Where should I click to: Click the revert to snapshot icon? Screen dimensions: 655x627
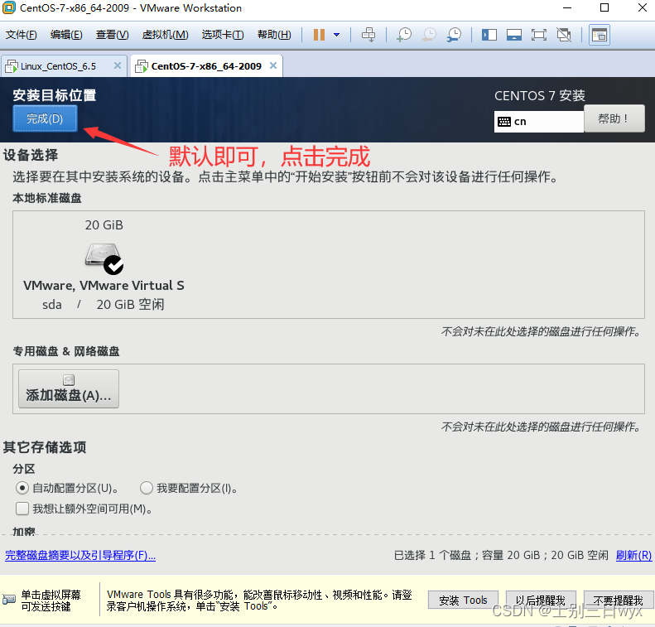(429, 35)
